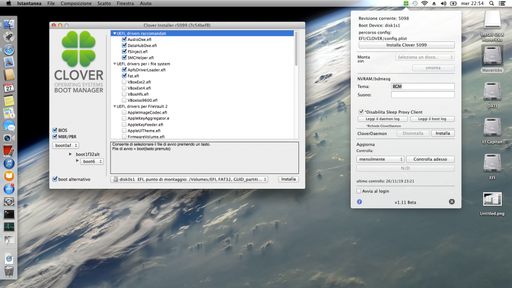
Task: Open Activity Monitor in Dock
Action: click(9, 227)
